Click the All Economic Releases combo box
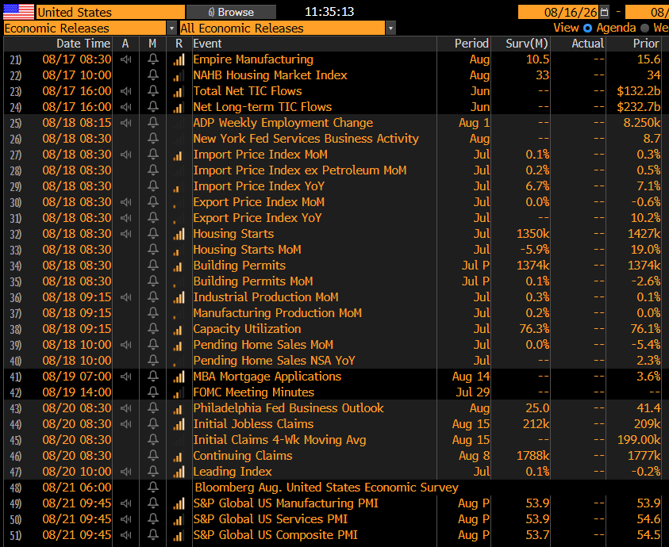669x547 pixels. point(283,28)
